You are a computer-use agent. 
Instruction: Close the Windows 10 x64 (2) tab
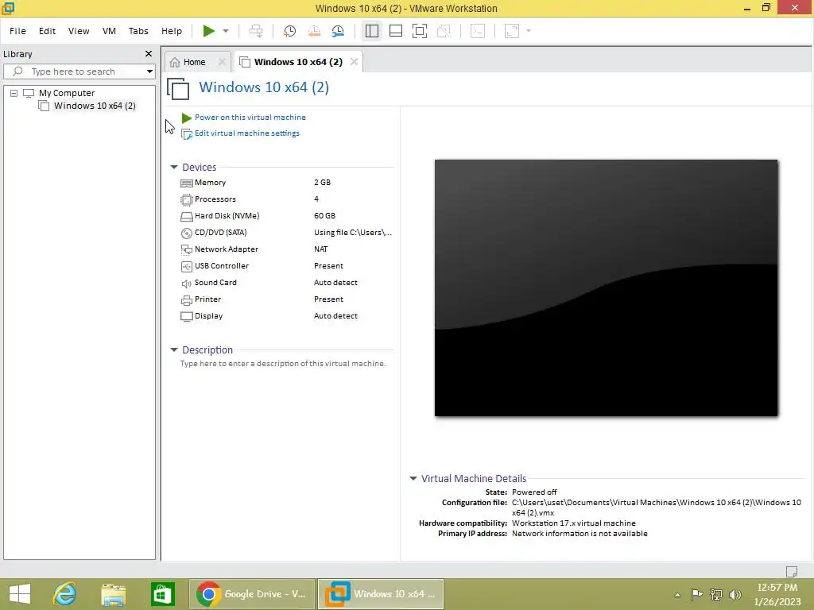(354, 62)
